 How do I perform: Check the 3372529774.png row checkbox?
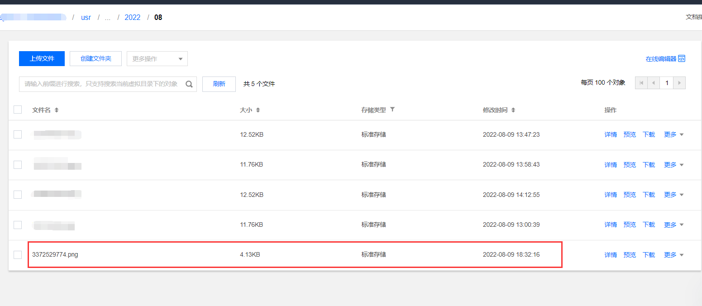[18, 255]
